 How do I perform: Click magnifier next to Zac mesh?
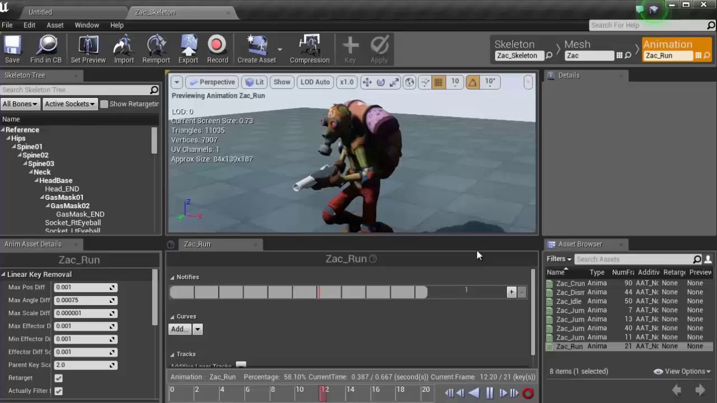628,55
